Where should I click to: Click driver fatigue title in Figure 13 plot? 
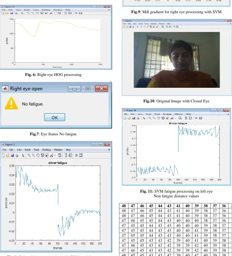pyautogui.click(x=57, y=163)
